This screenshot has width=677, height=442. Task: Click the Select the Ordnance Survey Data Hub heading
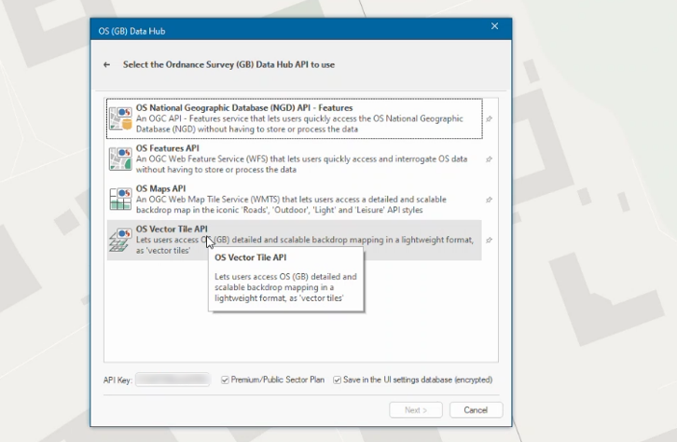pyautogui.click(x=228, y=64)
